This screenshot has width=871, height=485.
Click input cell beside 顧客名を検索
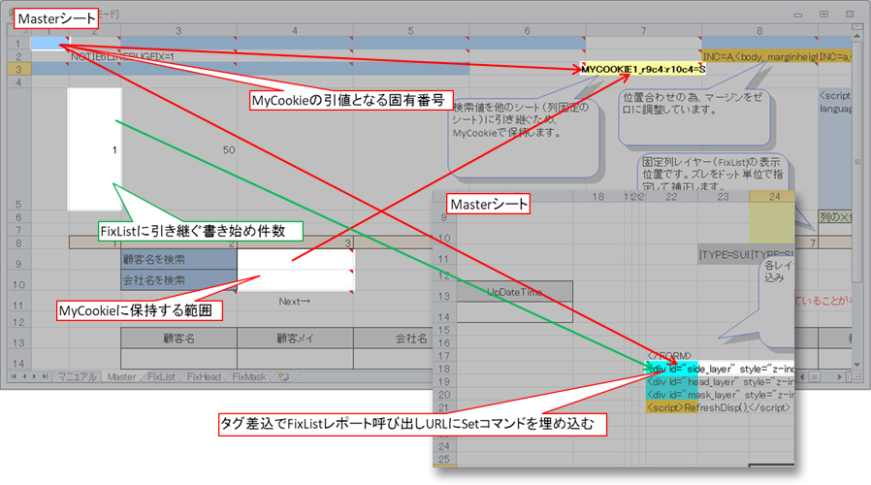click(x=295, y=259)
